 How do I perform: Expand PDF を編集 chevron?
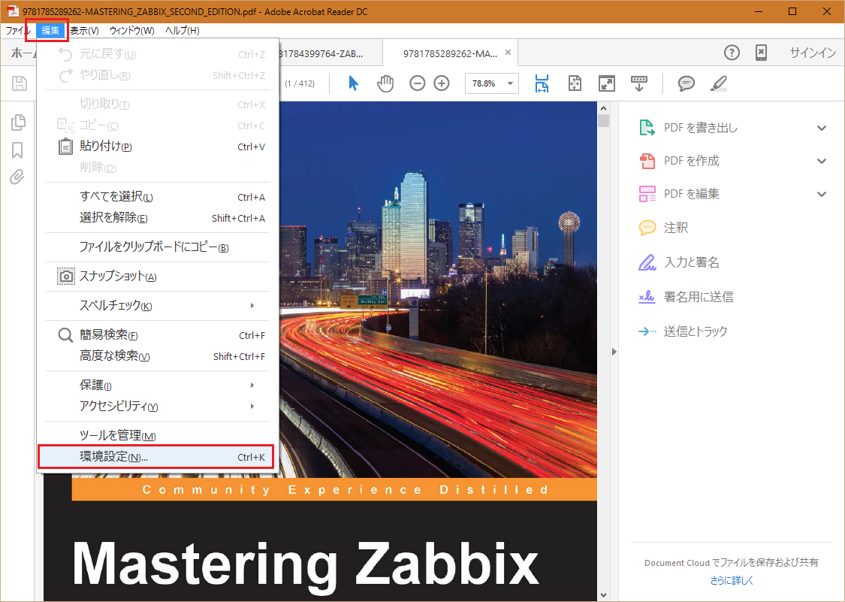[x=821, y=194]
